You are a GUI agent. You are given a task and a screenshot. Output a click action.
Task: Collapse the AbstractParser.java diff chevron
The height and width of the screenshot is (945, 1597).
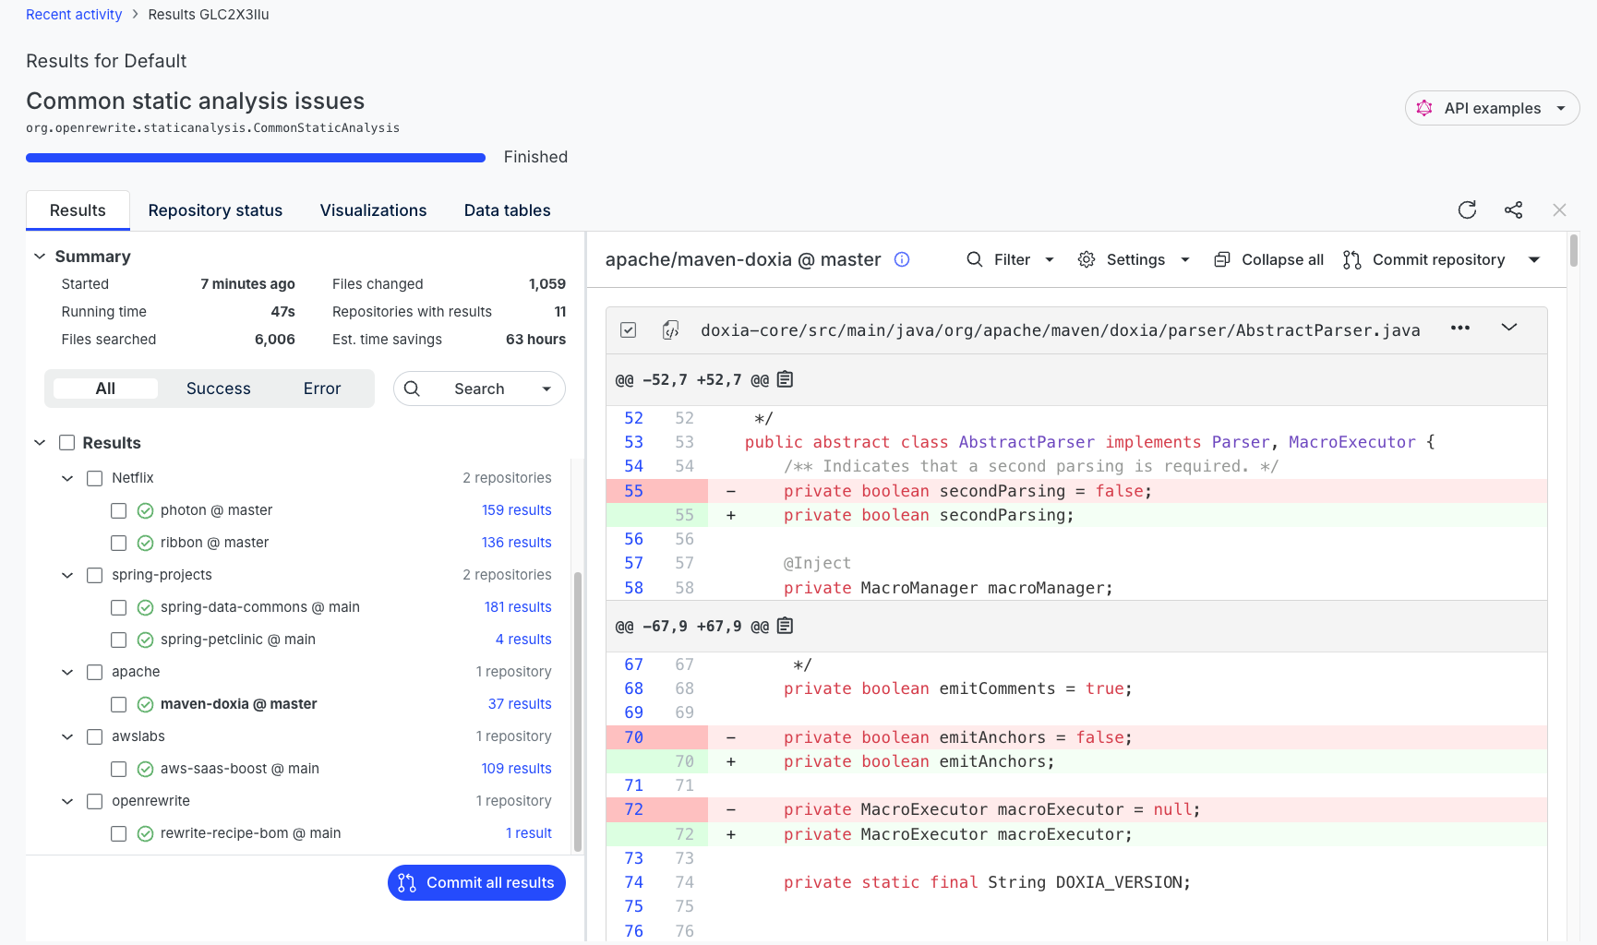pyautogui.click(x=1509, y=328)
